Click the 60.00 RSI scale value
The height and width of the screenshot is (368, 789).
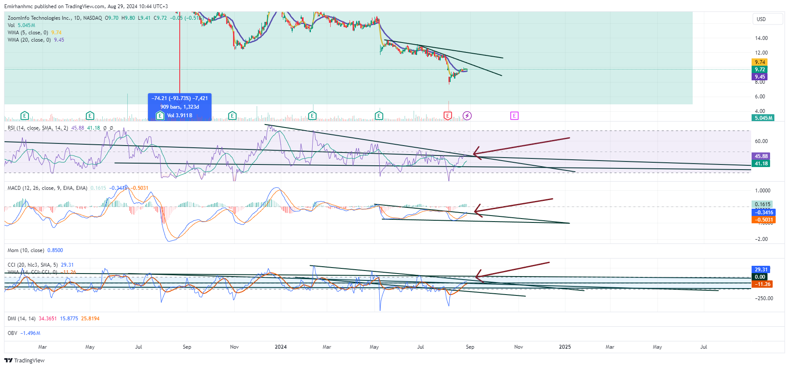click(761, 141)
